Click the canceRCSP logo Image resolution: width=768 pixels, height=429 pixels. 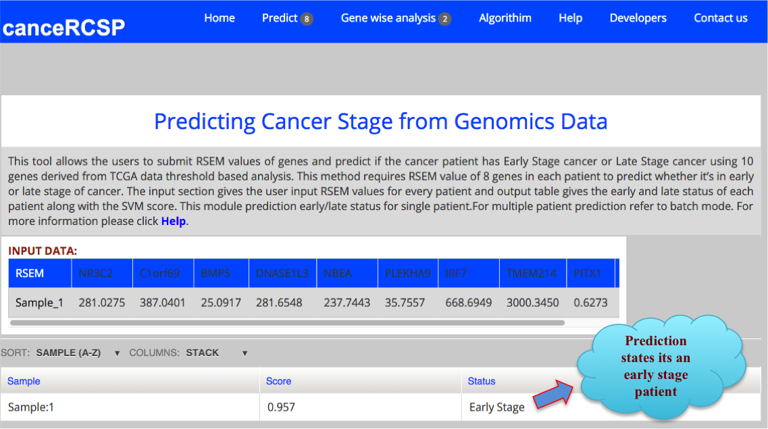[x=63, y=28]
